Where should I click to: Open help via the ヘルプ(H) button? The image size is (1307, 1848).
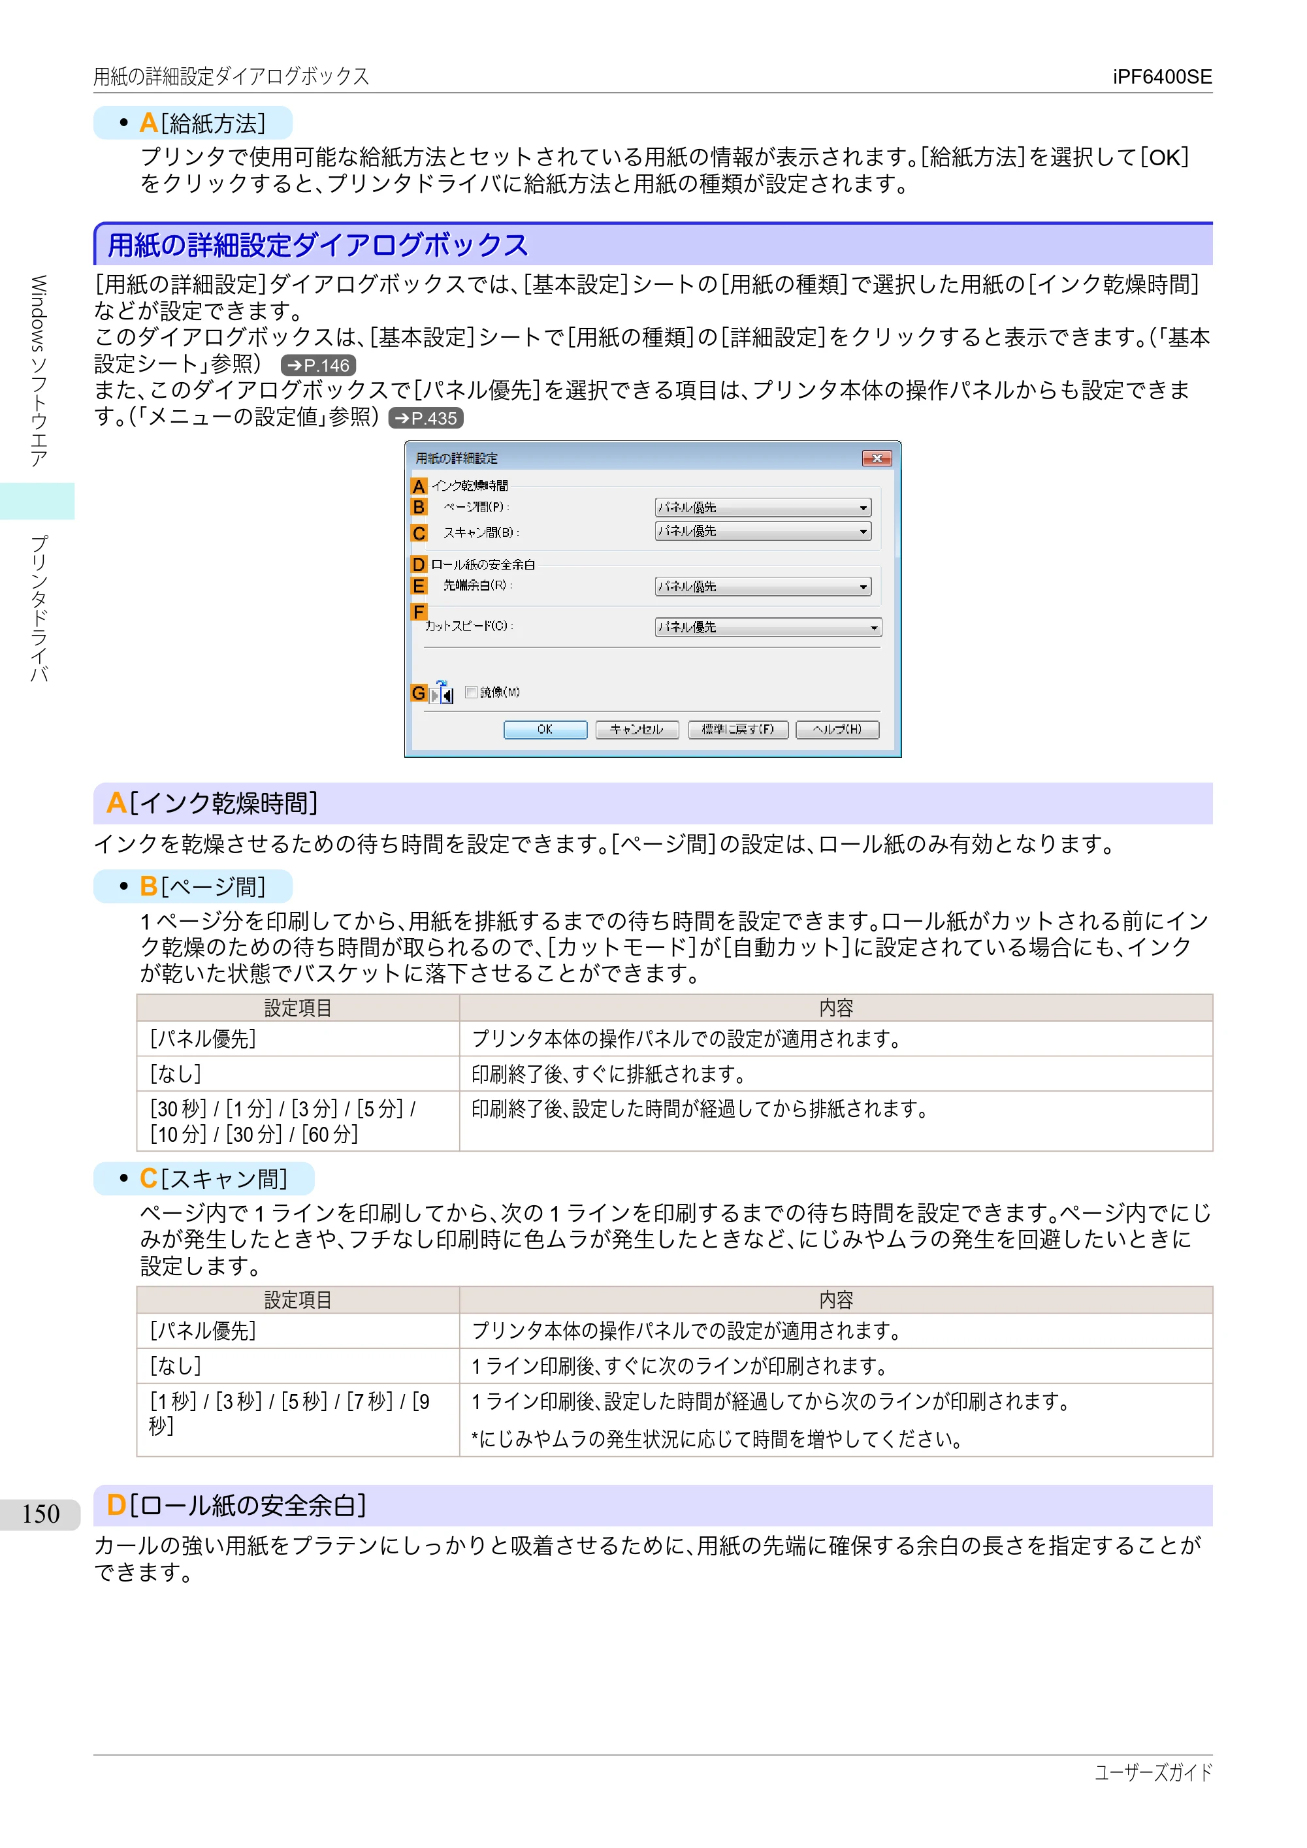(837, 729)
